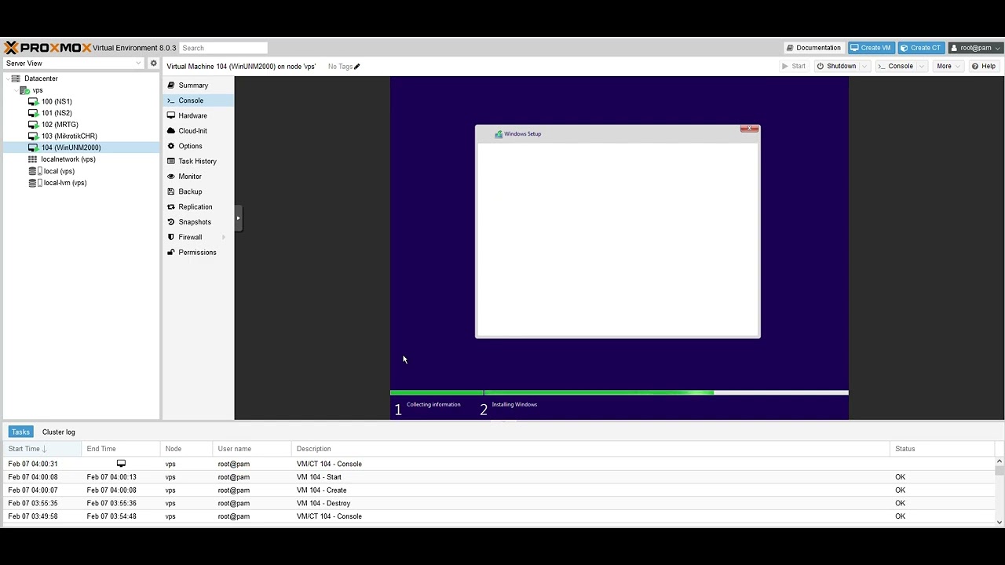Toggle the noVNC console side handle
This screenshot has width=1005, height=565.
(238, 218)
